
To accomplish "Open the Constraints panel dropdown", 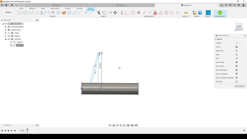I will [x=149, y=16].
